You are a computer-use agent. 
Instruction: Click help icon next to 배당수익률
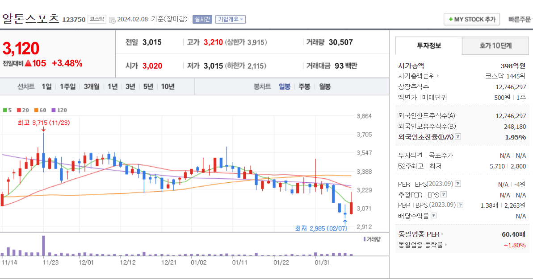433,216
